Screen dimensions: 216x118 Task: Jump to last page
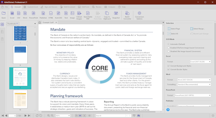point(29,116)
